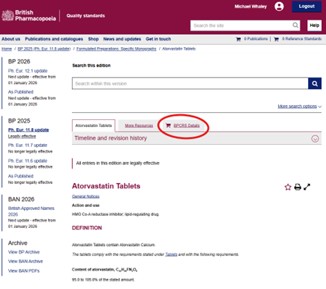Image resolution: width=326 pixels, height=289 pixels.
Task: Open Ph. Eur. 11.7 update link
Action: (28, 145)
